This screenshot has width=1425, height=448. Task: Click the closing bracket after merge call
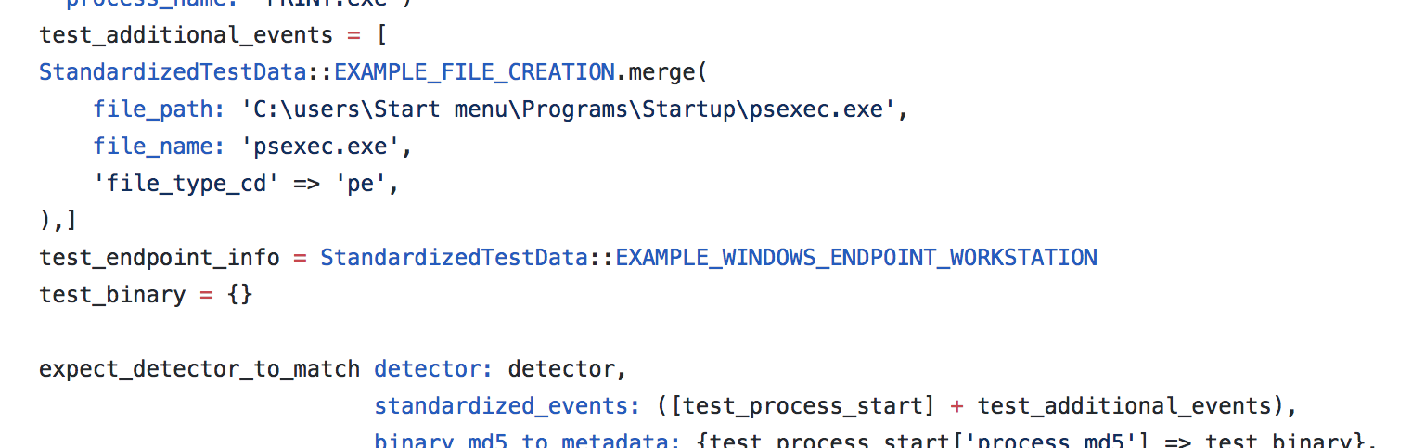(x=59, y=221)
